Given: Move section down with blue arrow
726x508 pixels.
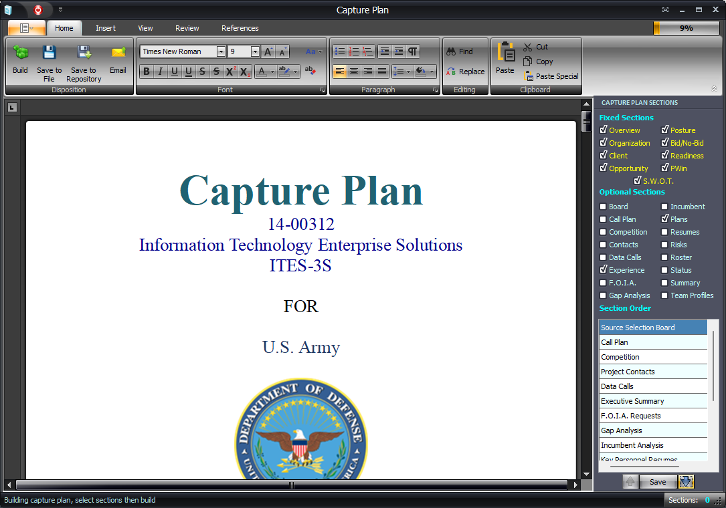Looking at the screenshot, I should [686, 482].
